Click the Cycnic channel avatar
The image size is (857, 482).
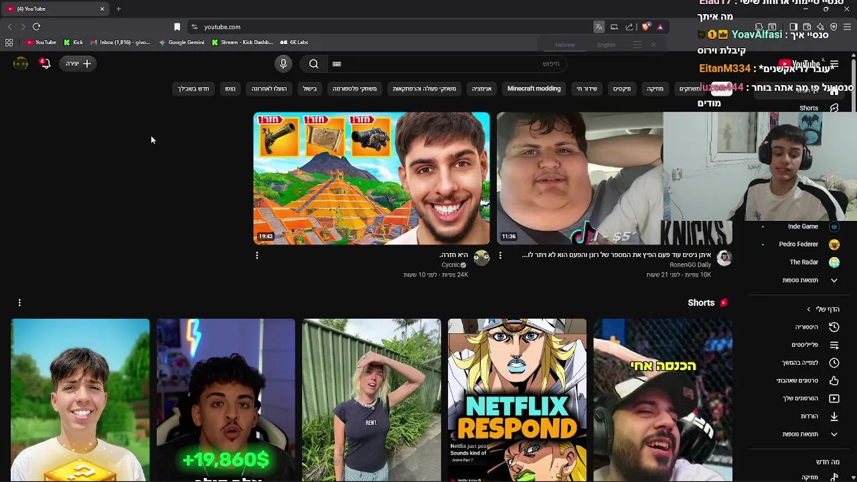tap(481, 258)
